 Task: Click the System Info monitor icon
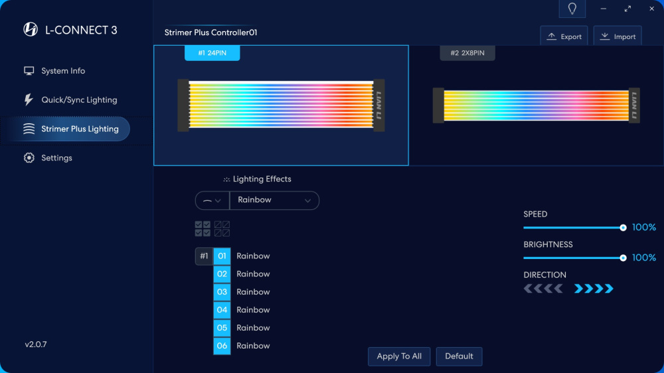pyautogui.click(x=29, y=71)
